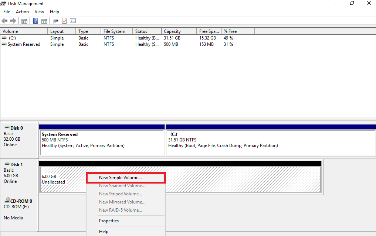The image size is (376, 236).
Task: Click the blue question mark Help icon
Action: click(36, 21)
